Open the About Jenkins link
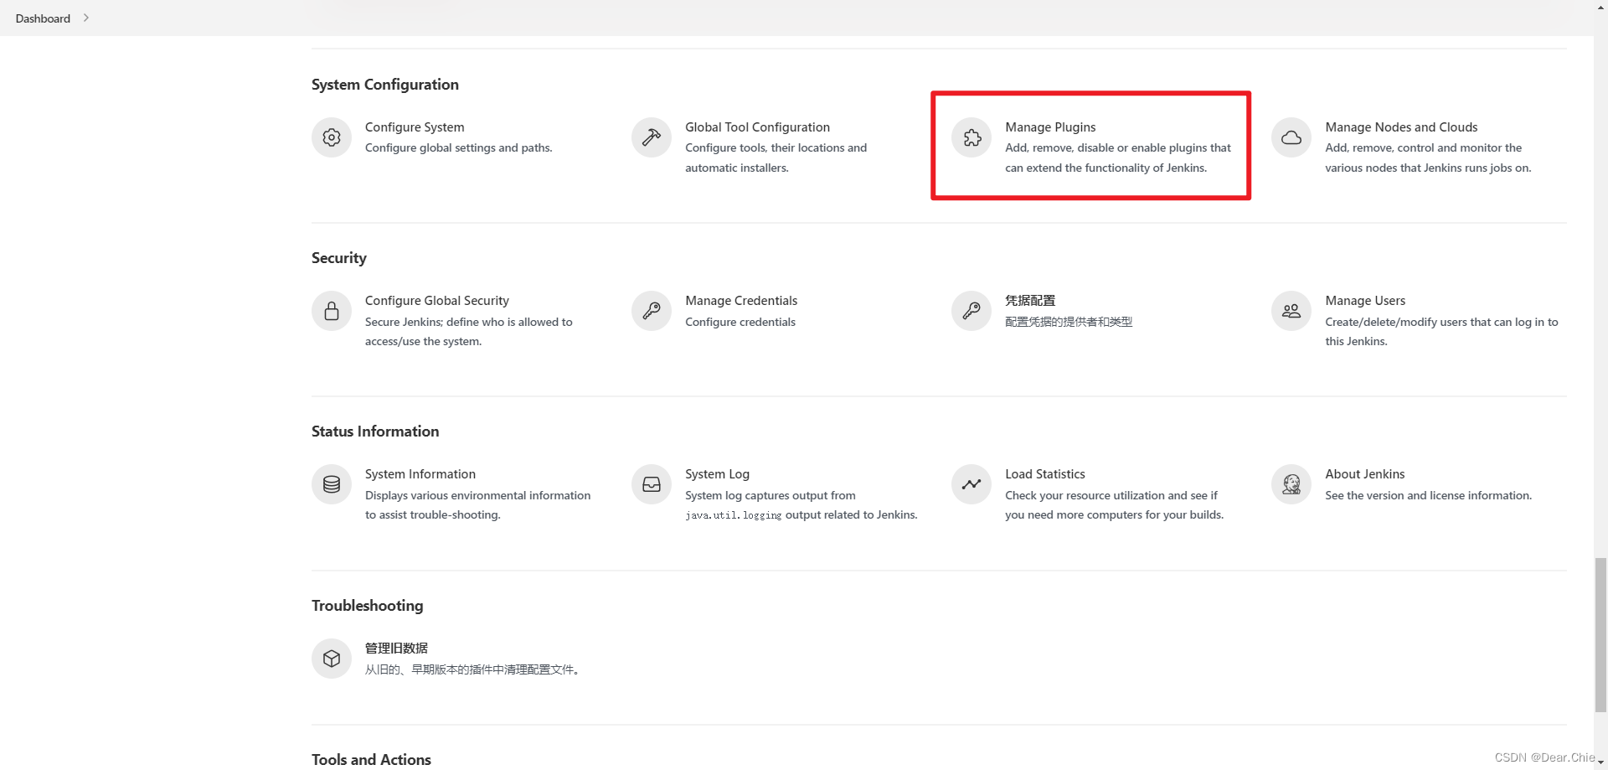Image resolution: width=1608 pixels, height=770 pixels. pos(1365,474)
